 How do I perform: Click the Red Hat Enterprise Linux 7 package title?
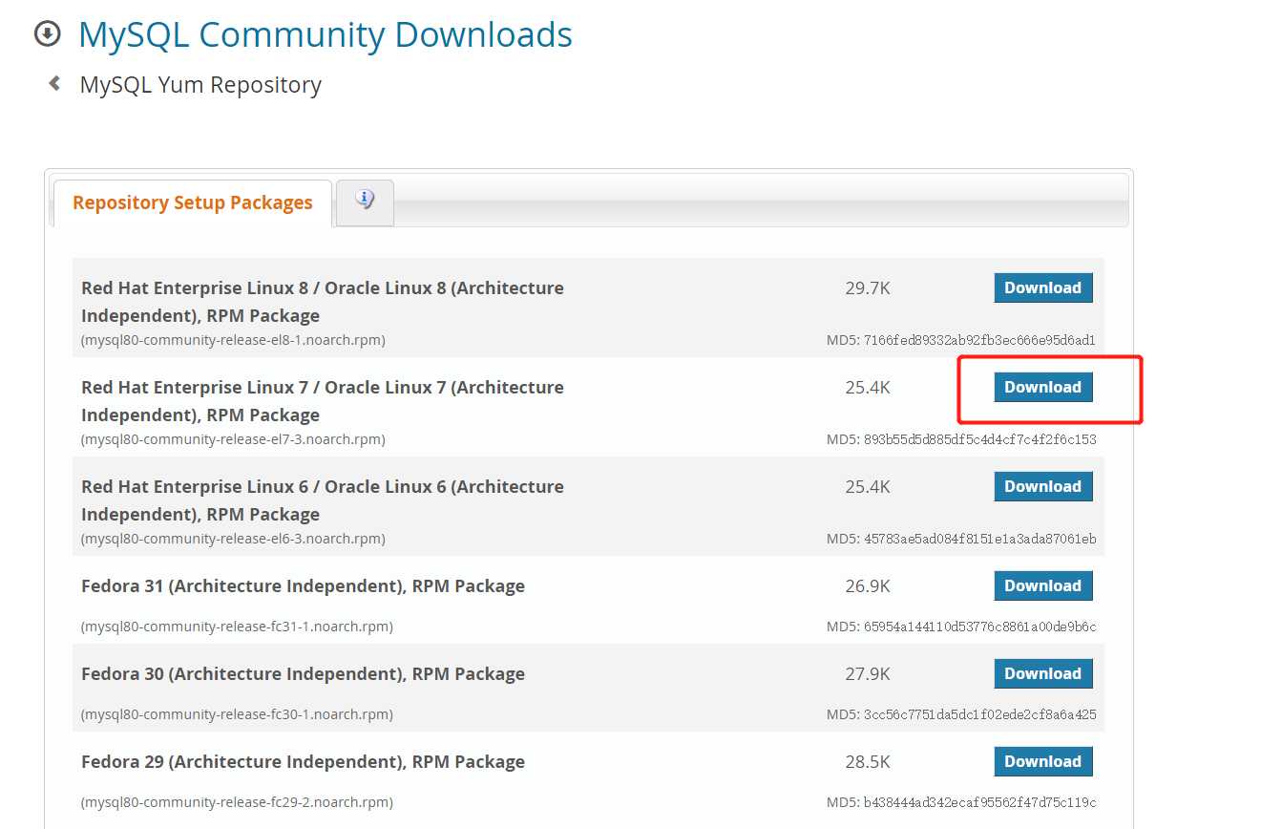(323, 401)
